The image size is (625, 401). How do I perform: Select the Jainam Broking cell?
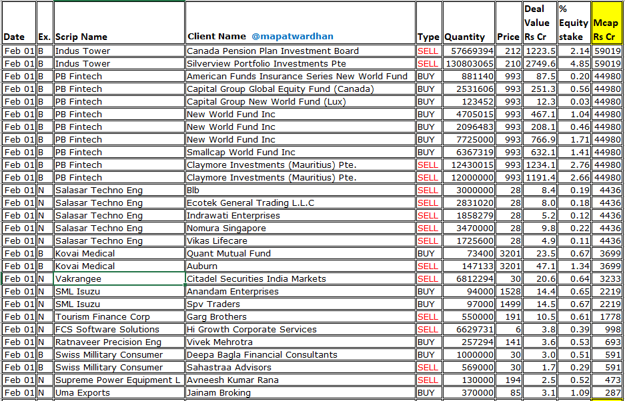(301, 392)
